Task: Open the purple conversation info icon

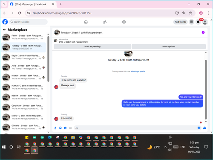Action: (203, 32)
